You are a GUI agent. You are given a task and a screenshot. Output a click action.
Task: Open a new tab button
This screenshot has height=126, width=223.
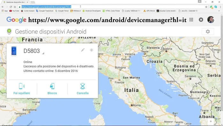[33, 2]
